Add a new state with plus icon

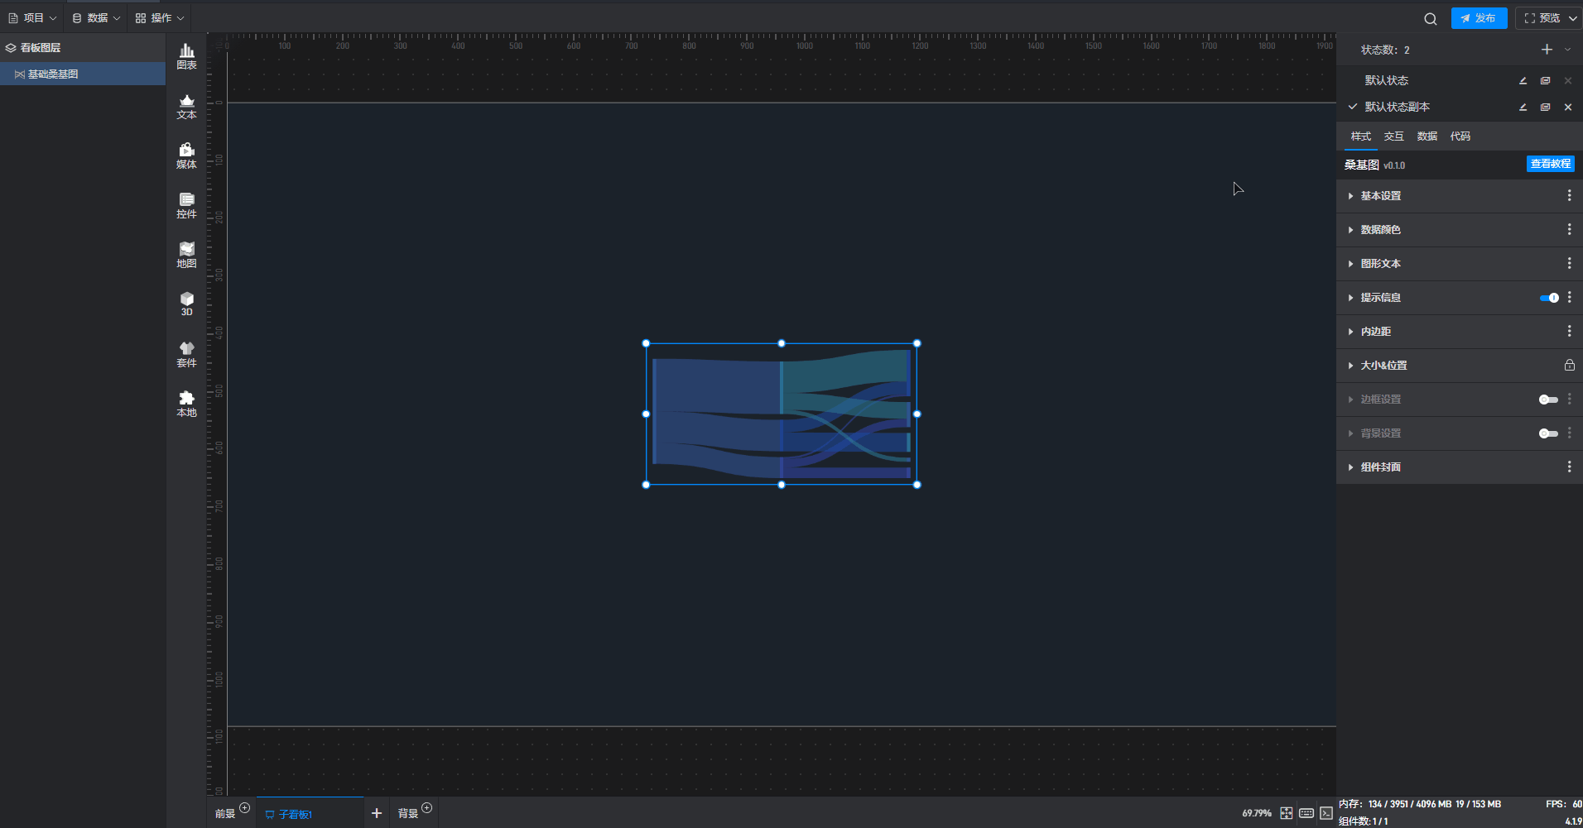(1546, 50)
